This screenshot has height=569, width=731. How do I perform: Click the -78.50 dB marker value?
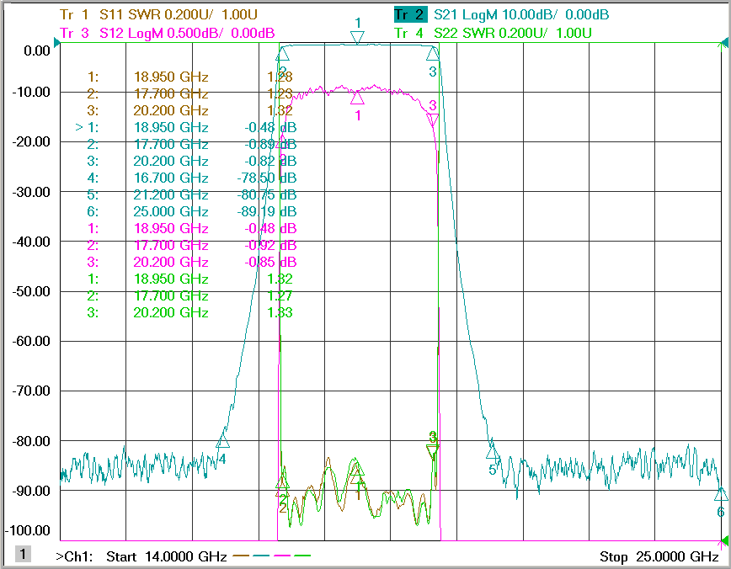tap(267, 178)
